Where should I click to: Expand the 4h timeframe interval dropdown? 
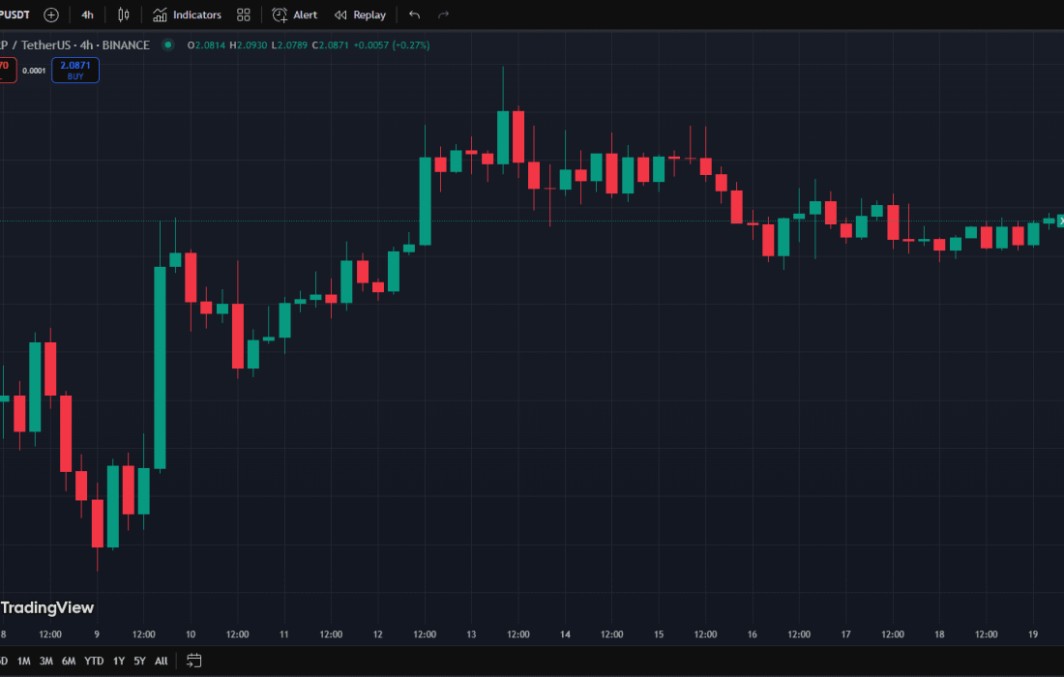88,15
